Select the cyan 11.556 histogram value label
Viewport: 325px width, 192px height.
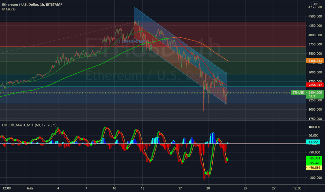pos(313,142)
